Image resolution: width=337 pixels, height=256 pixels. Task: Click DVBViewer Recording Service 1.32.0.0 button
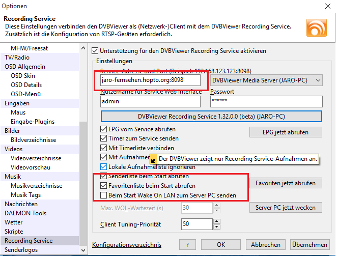(211, 116)
